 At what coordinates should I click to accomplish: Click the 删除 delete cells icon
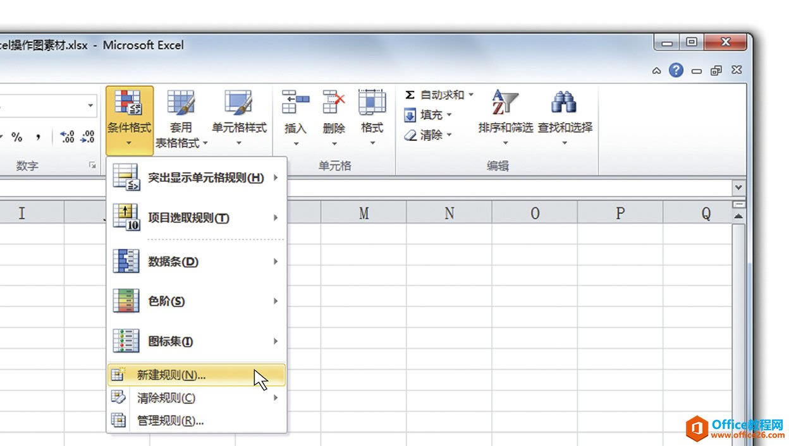pyautogui.click(x=334, y=102)
